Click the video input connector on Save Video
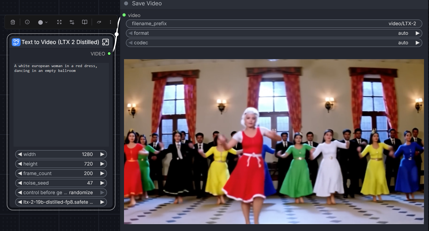 [x=124, y=15]
